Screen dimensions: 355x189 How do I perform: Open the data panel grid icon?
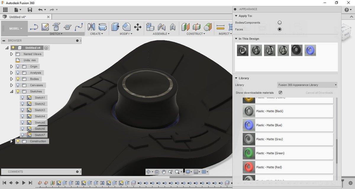[5, 10]
